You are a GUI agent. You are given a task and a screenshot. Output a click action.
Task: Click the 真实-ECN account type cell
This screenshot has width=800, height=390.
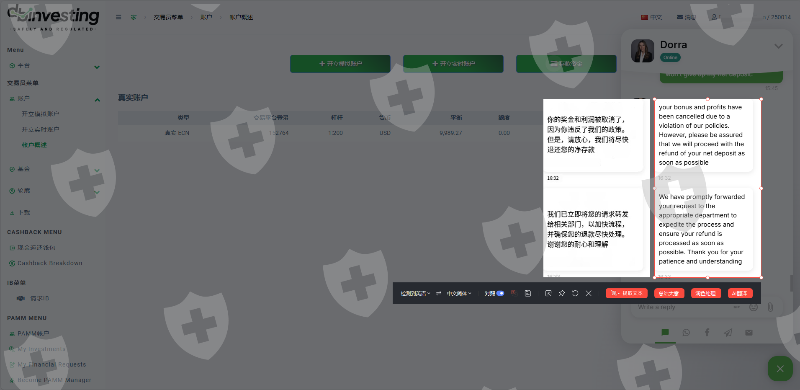(177, 133)
